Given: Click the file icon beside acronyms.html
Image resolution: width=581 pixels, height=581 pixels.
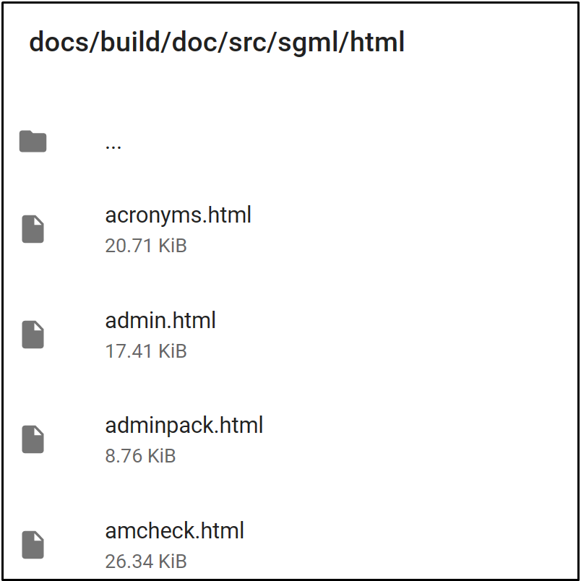Looking at the screenshot, I should (33, 229).
